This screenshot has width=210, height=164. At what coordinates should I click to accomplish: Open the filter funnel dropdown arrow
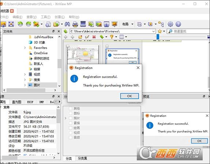coord(116,37)
